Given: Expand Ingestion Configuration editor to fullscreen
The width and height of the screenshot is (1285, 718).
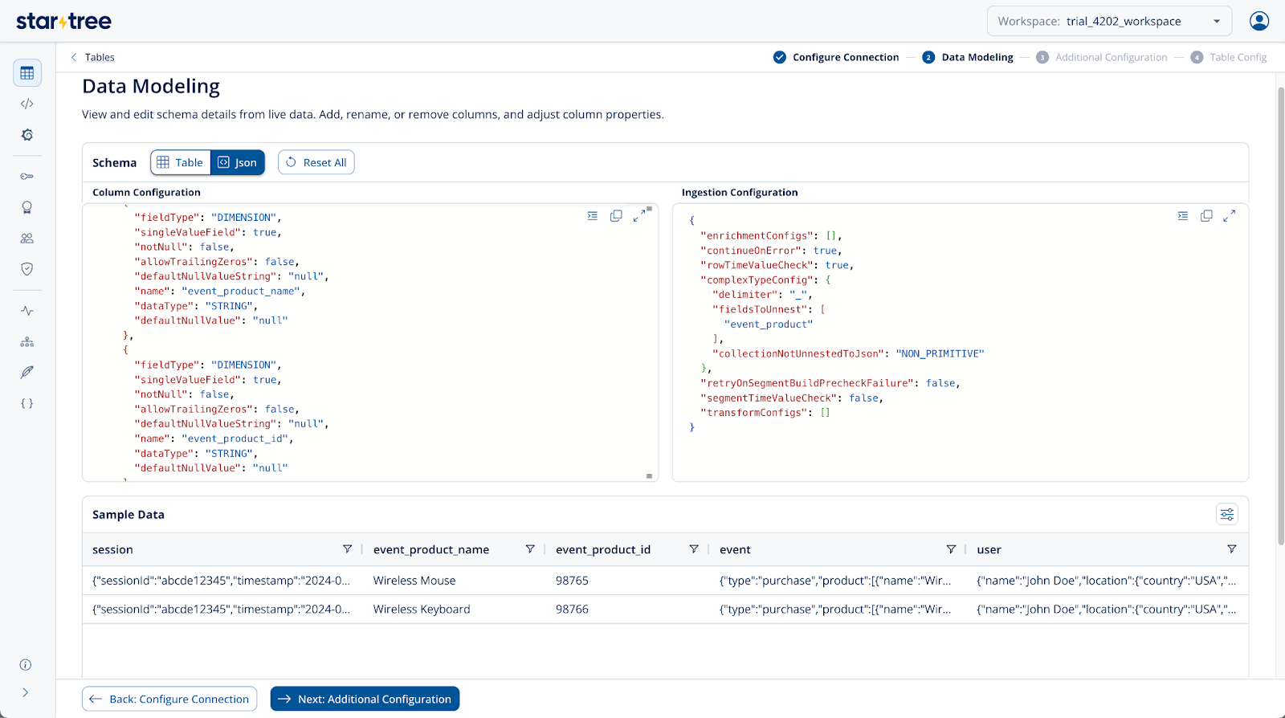Looking at the screenshot, I should (x=1229, y=216).
